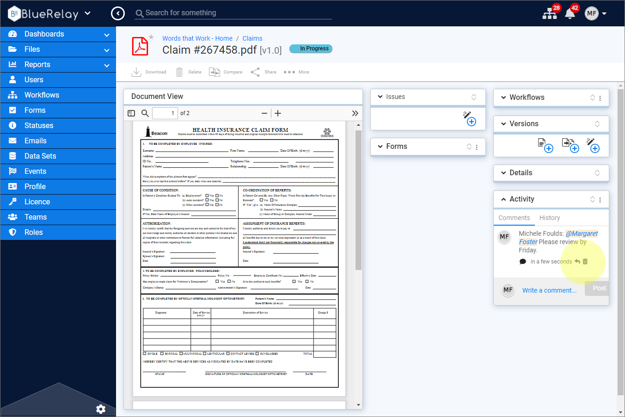
Task: Download the Claim PDF file
Action: [x=149, y=72]
